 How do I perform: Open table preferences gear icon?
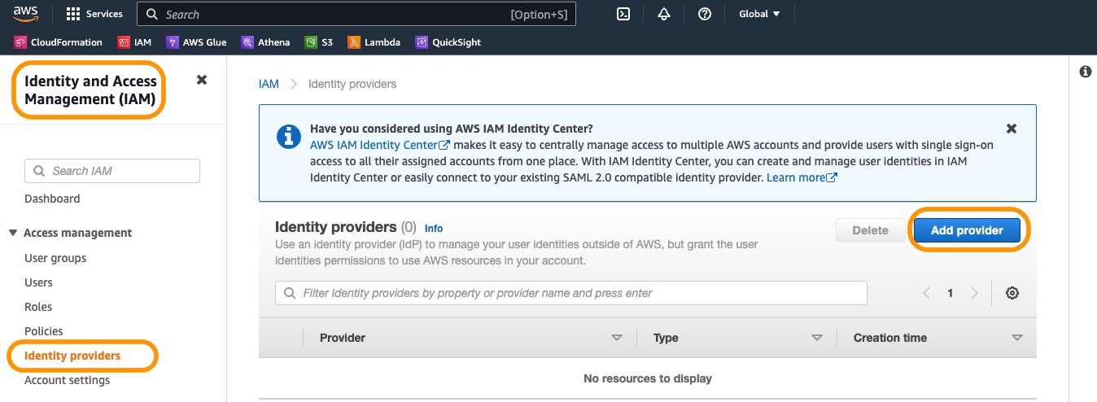click(x=1012, y=293)
